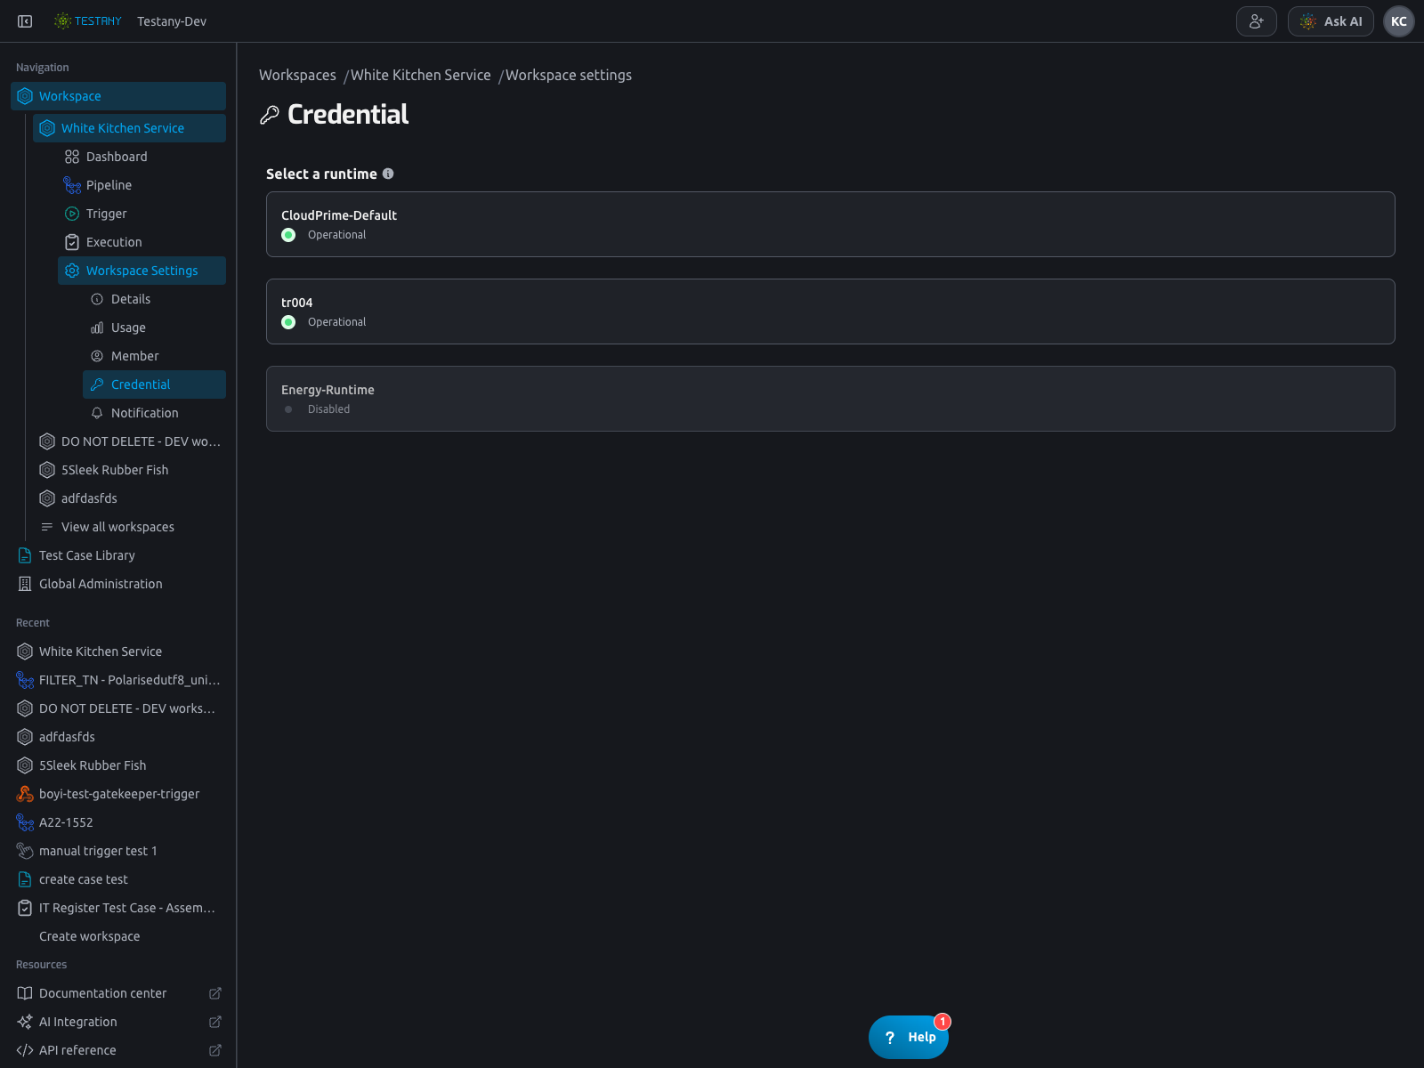The width and height of the screenshot is (1424, 1068).
Task: Open recent White Kitchen Service
Action: pyautogui.click(x=118, y=651)
